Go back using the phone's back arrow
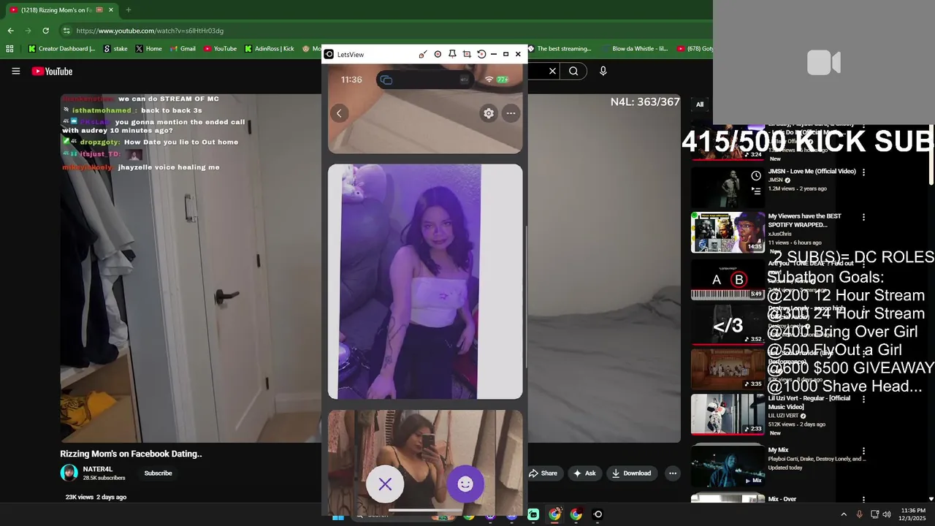Viewport: 935px width, 526px height. click(339, 113)
